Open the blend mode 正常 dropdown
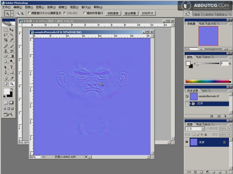The image size is (233, 174). [x=203, y=128]
